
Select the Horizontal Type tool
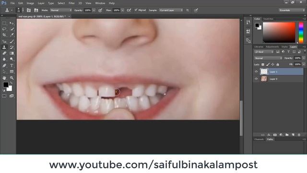coord(12,65)
